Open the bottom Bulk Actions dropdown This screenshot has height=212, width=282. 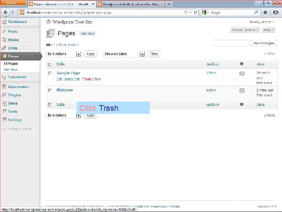pyautogui.click(x=63, y=115)
